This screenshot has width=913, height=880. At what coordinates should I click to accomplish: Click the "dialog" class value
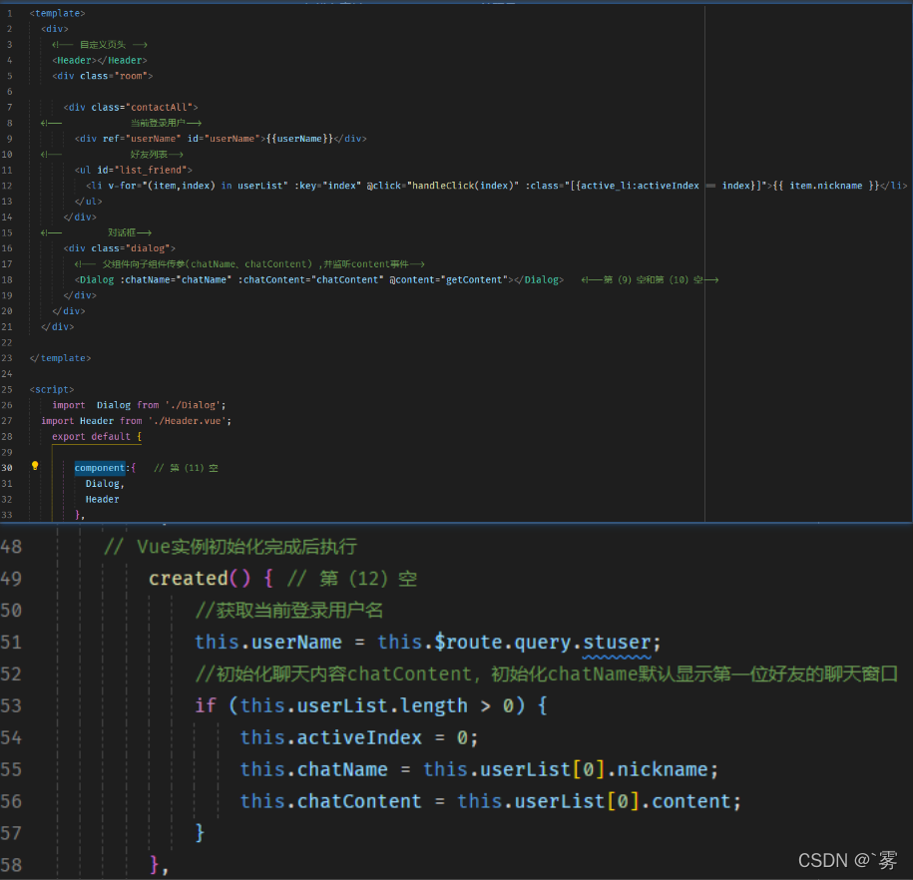[x=148, y=248]
